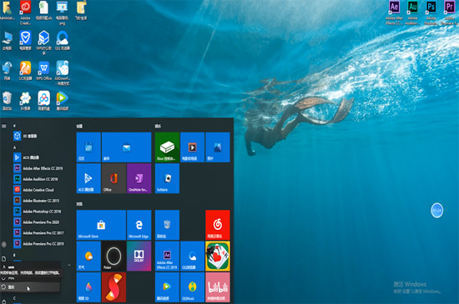Open the Microsoft Store tile

pos(101,225)
